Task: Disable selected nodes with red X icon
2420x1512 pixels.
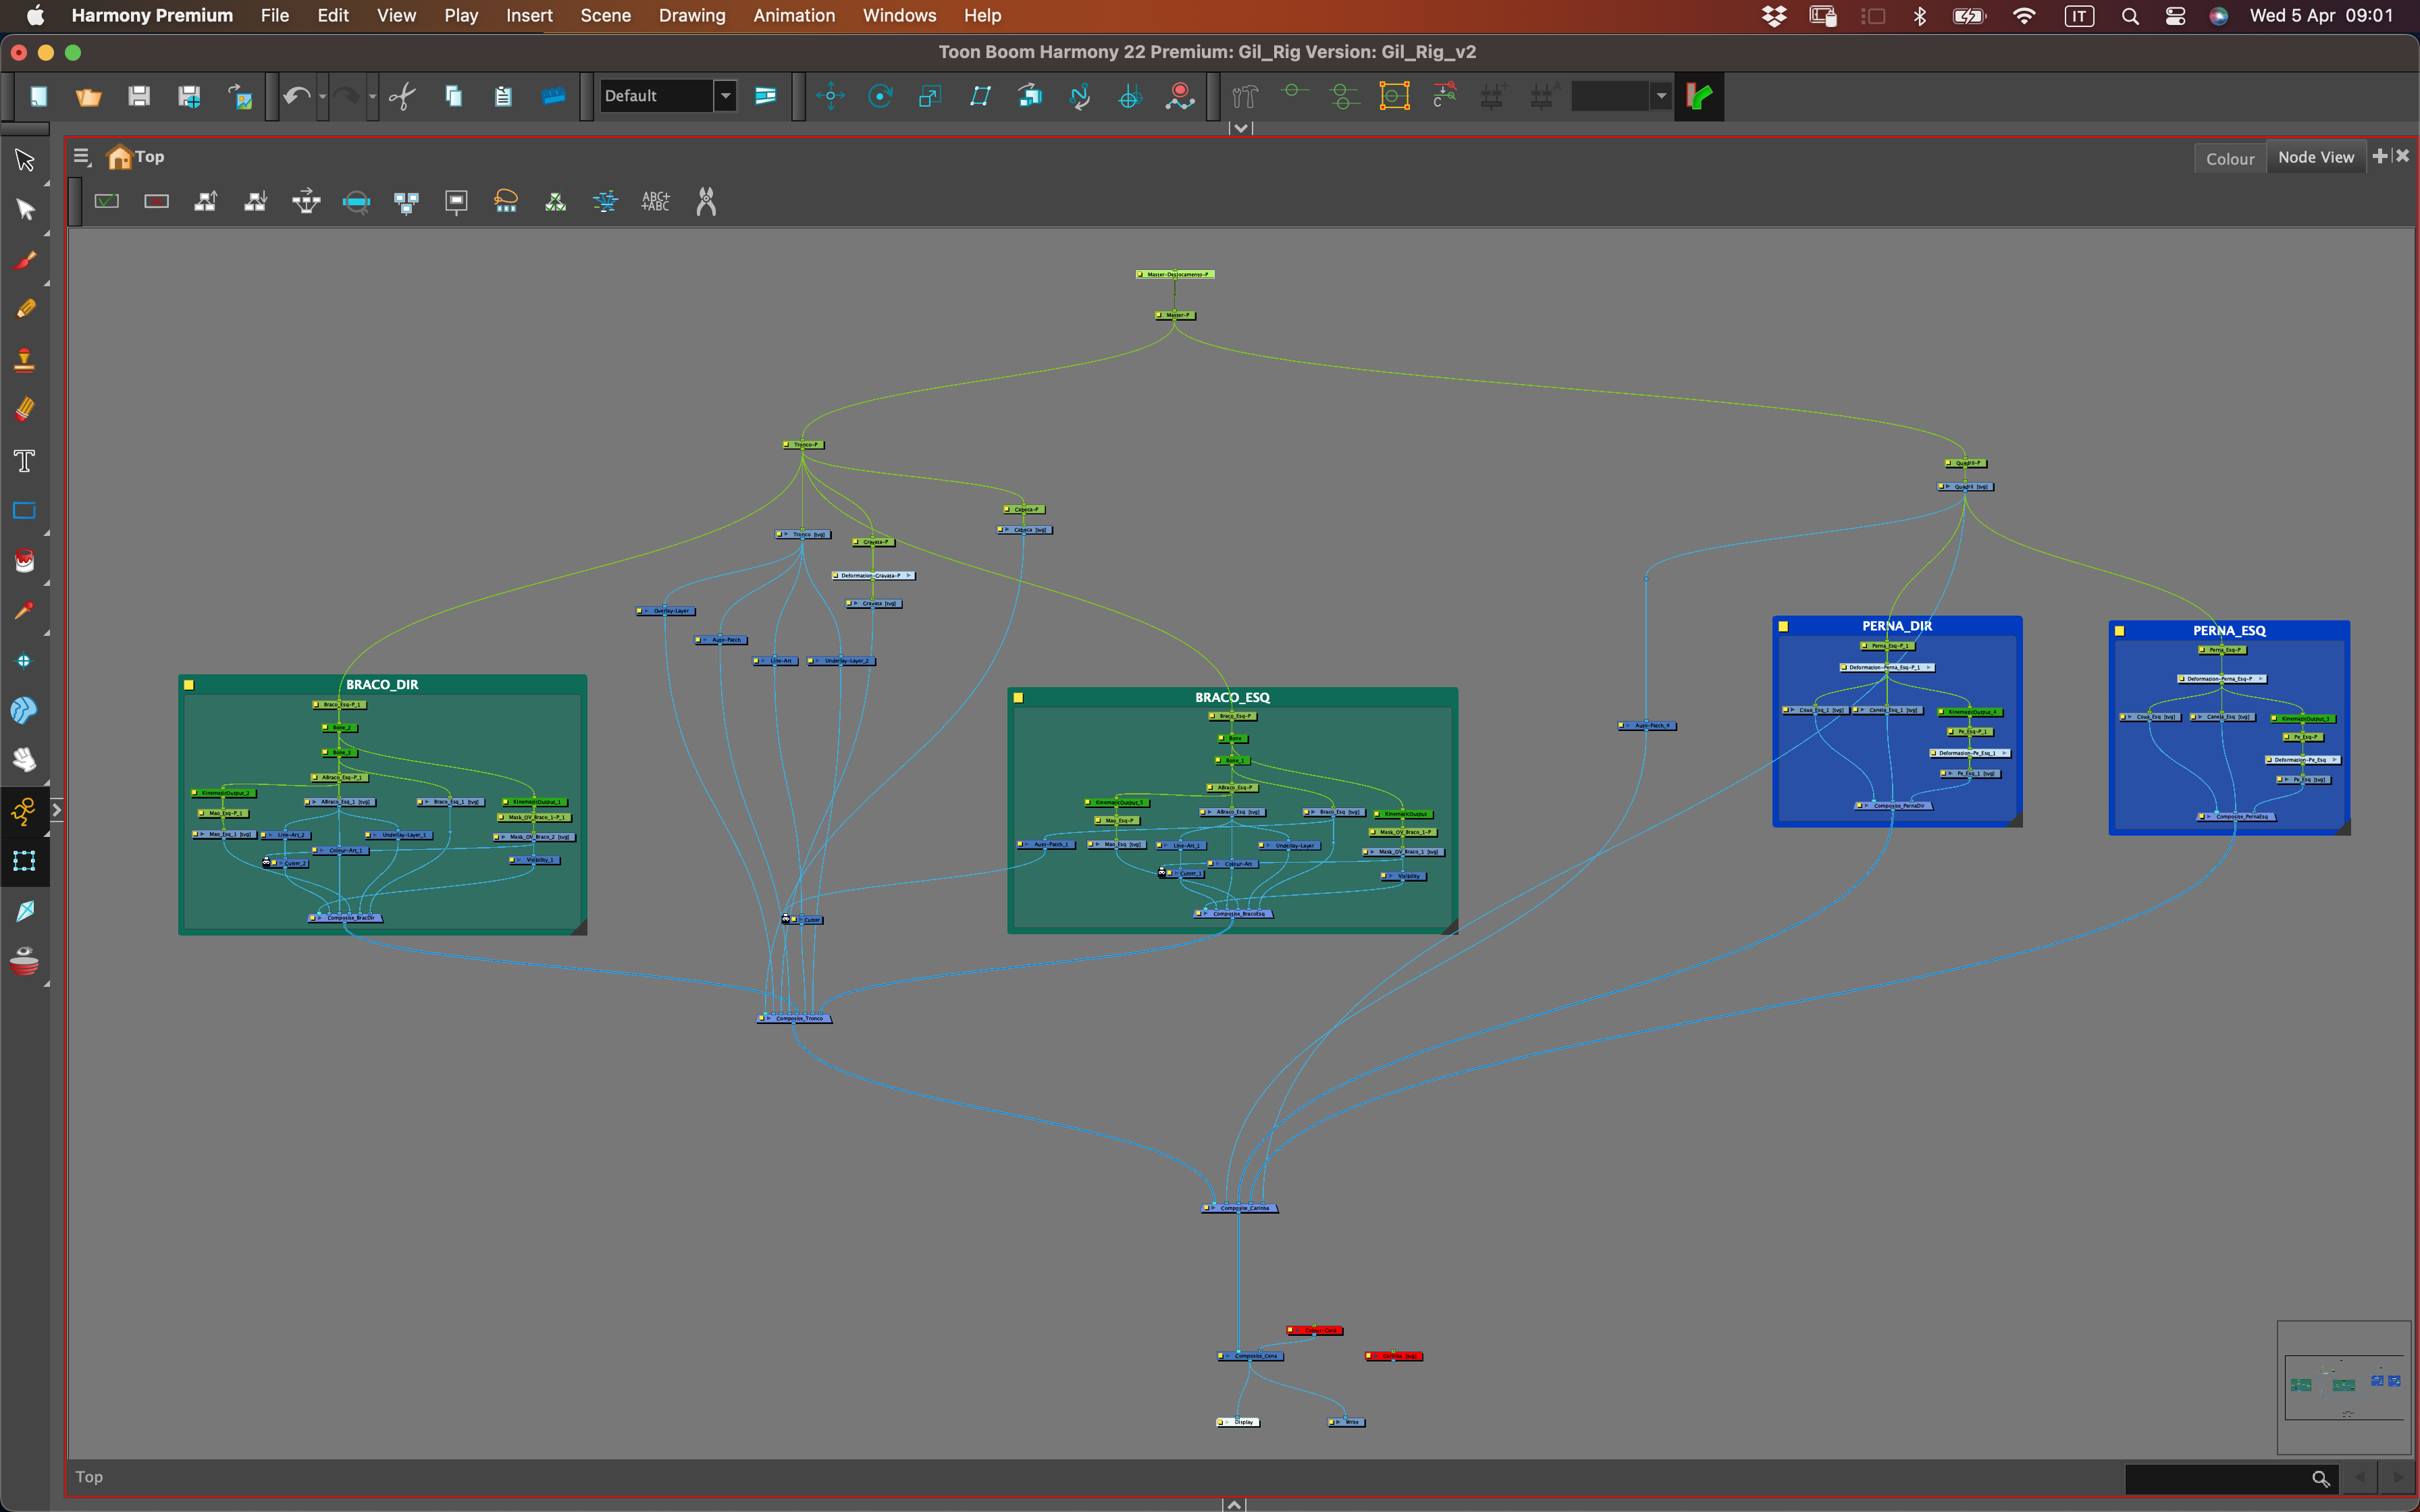Action: [157, 200]
